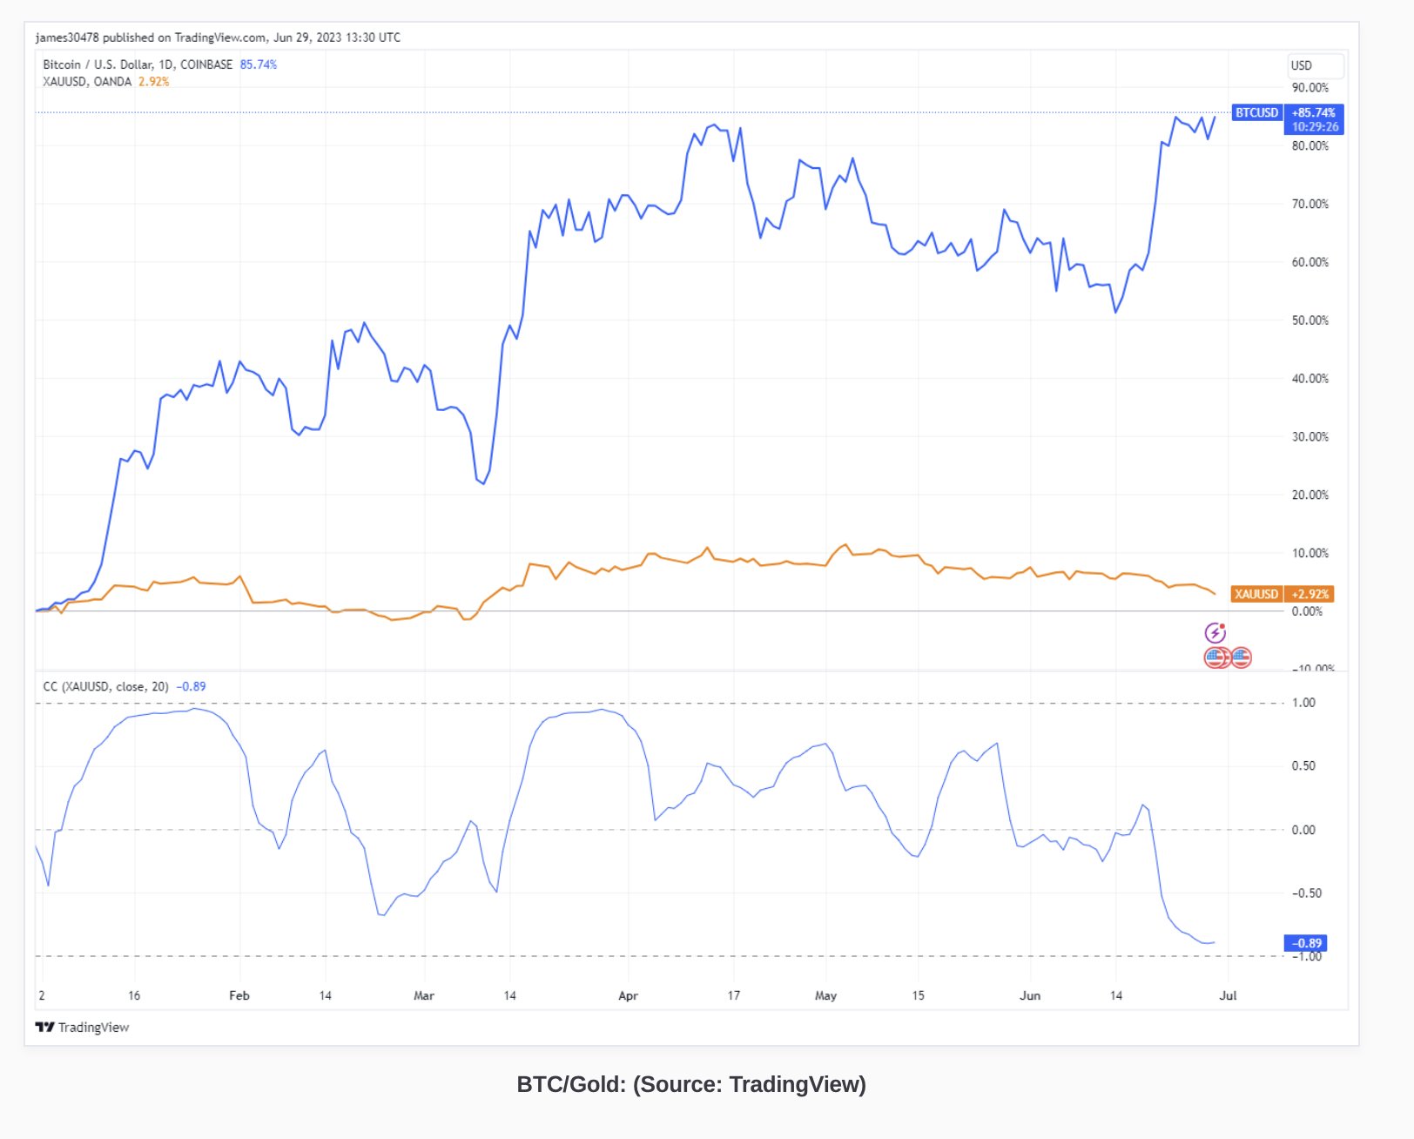Select the blue BTCUSD price label
Screen dimensions: 1414x1139
1257,112
